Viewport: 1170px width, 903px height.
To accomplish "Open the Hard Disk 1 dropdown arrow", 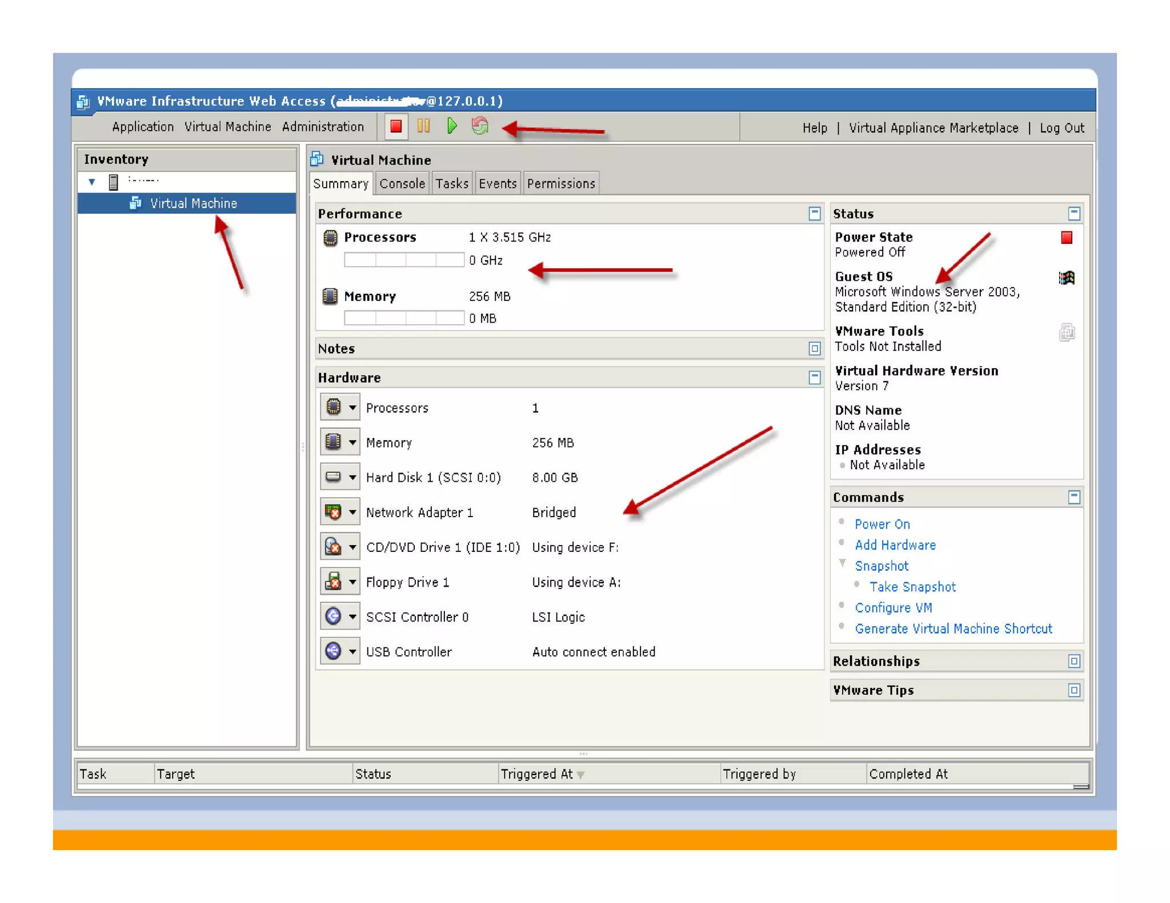I will pos(352,477).
